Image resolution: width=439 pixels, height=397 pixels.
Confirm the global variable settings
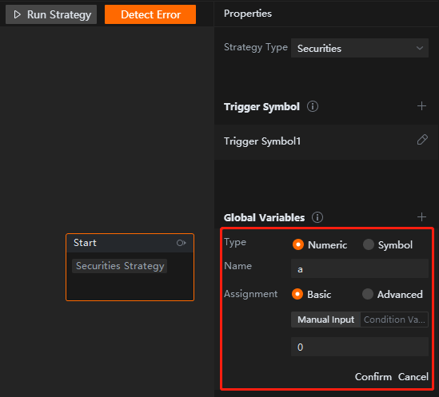pyautogui.click(x=373, y=376)
